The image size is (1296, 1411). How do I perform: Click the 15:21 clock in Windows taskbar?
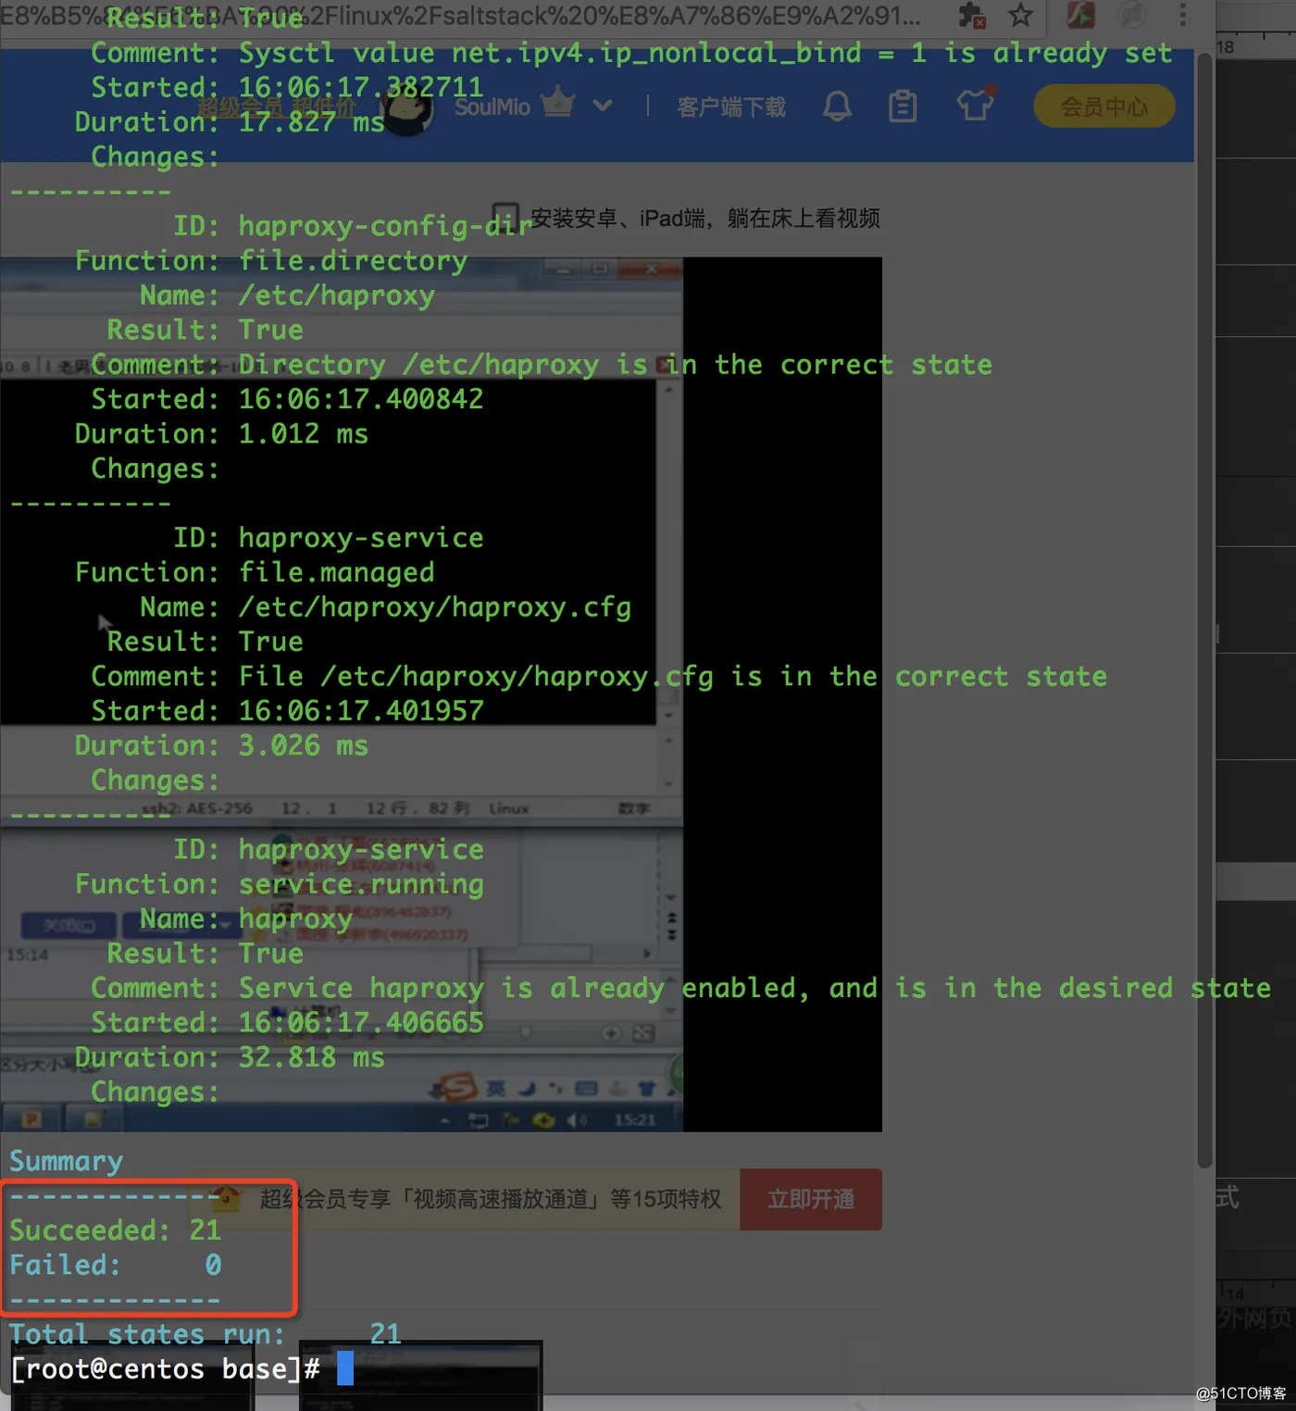634,1120
